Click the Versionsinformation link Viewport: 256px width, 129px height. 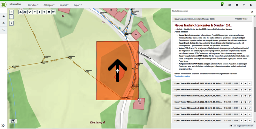pyautogui.click(x=182, y=76)
